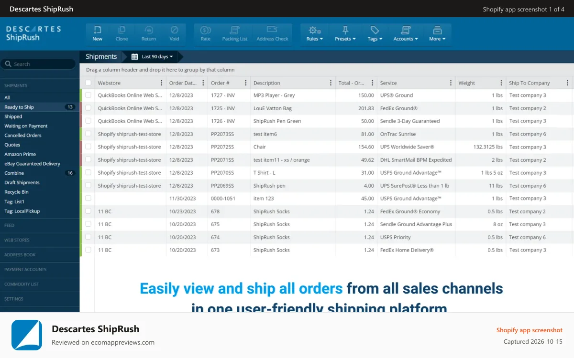Click the 'MP3 Player - Grey' description cell
This screenshot has height=358, width=574.
tap(293, 95)
